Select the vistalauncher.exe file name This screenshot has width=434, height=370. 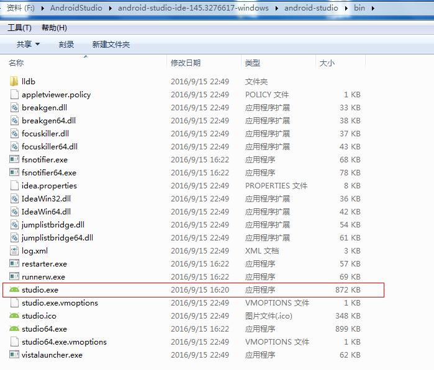[x=52, y=355]
